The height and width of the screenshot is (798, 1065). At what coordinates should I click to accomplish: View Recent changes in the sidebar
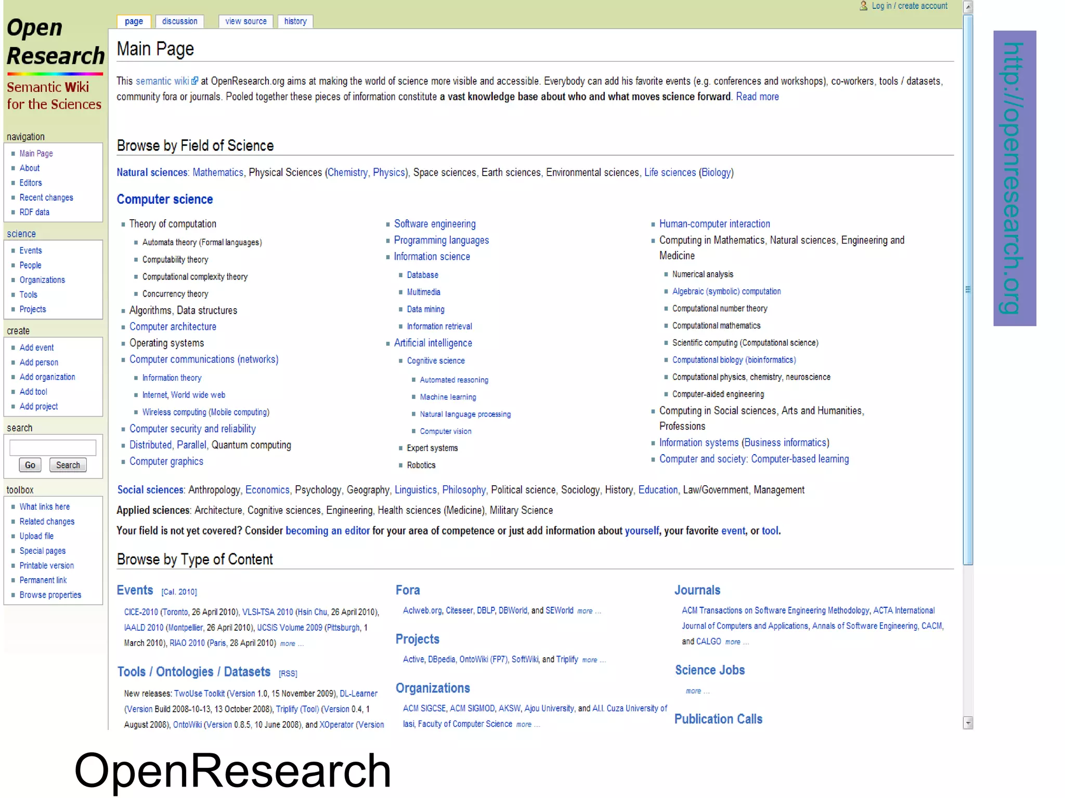(46, 197)
